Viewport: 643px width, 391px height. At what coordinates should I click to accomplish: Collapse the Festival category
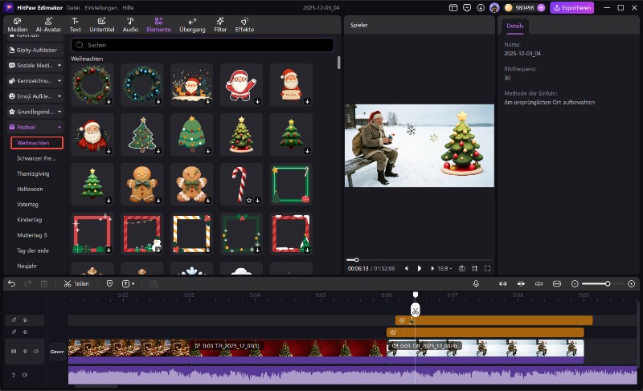[58, 127]
